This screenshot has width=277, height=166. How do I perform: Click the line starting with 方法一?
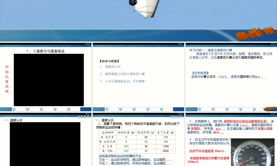point(135,160)
